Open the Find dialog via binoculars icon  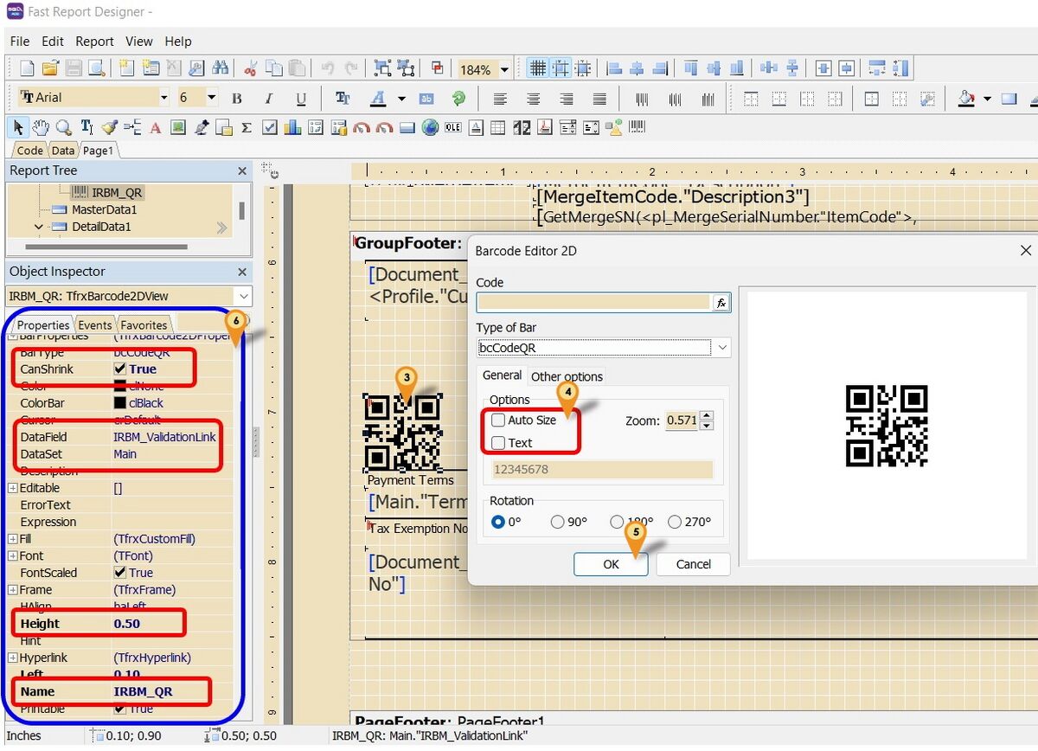[221, 67]
